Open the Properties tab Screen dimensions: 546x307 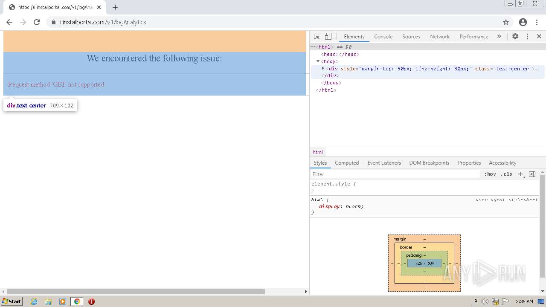[x=469, y=163]
